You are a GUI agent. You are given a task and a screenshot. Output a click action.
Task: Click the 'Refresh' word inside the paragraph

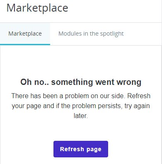tap(139, 96)
